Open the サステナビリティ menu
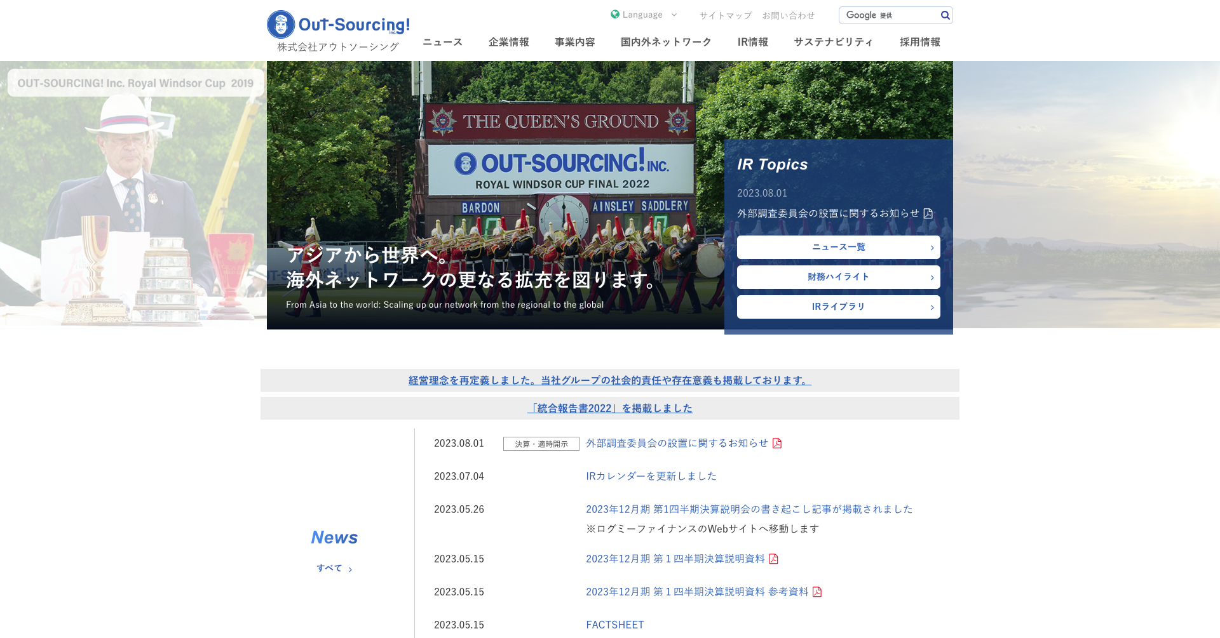Viewport: 1220px width, 638px height. (x=834, y=42)
